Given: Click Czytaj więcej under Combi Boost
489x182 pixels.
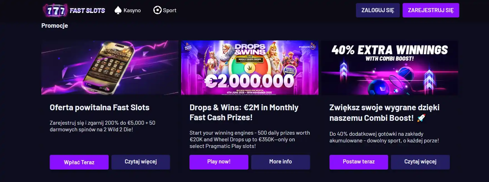Looking at the screenshot, I should click(420, 162).
